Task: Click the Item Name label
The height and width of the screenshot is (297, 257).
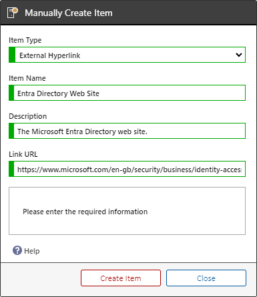Action: 27,78
